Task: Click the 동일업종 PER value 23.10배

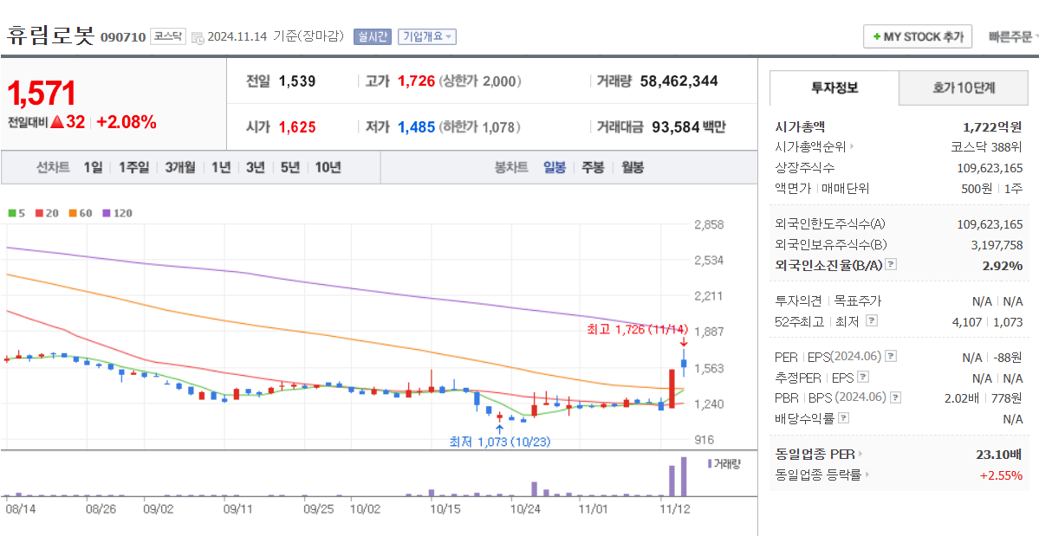Action: (998, 454)
